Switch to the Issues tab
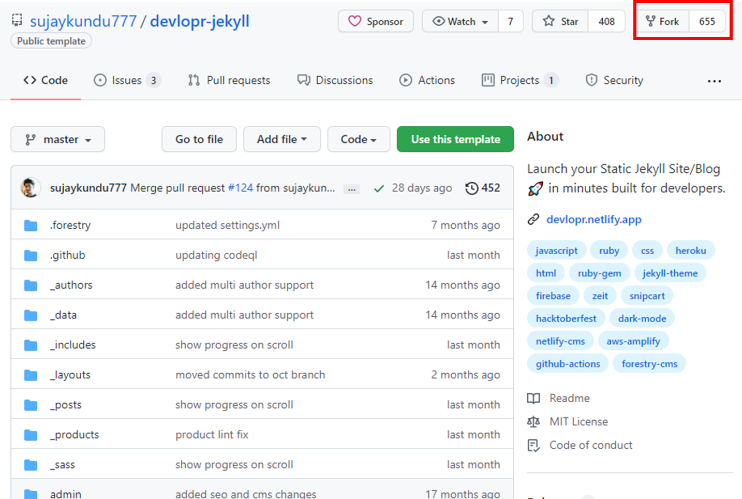742x499 pixels. click(x=127, y=80)
